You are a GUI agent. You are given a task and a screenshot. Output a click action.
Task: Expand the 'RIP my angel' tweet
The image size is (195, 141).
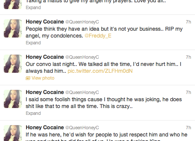(33, 43)
